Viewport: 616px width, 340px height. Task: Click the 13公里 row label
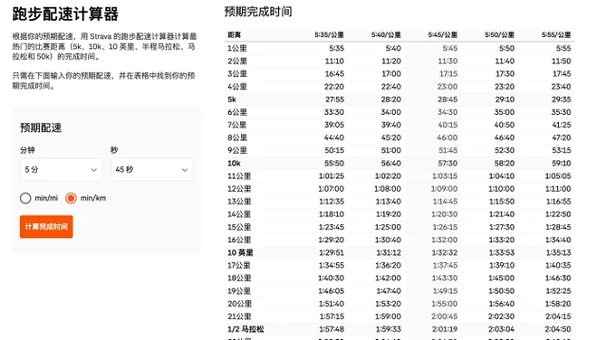pos(239,202)
